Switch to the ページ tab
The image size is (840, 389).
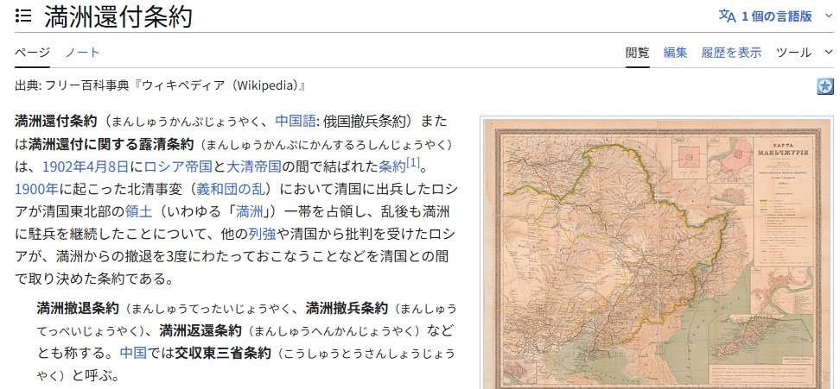click(x=32, y=53)
